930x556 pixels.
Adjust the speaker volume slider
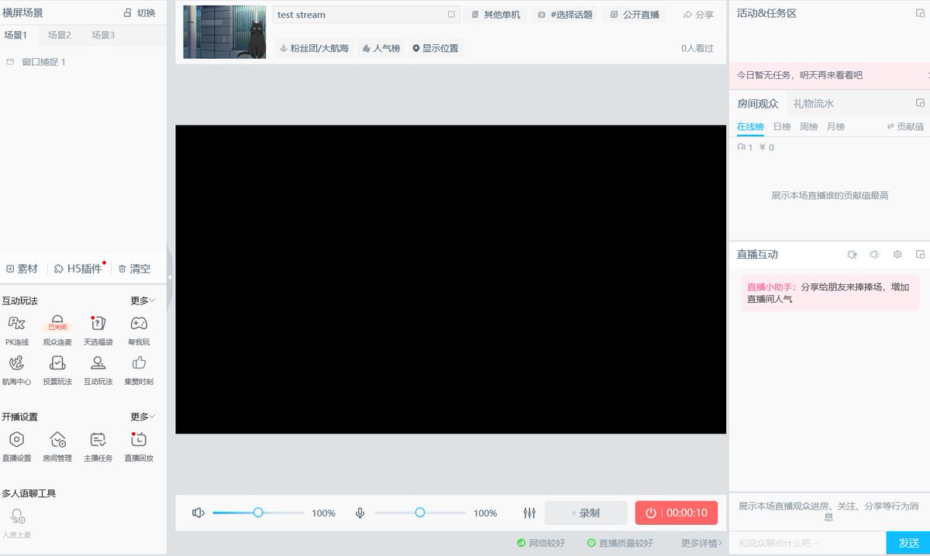pyautogui.click(x=259, y=513)
